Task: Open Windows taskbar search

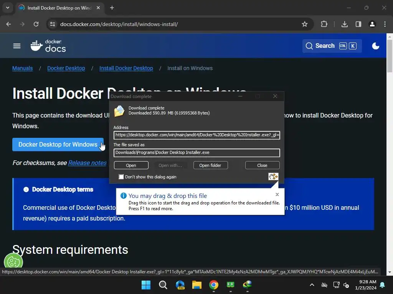Action: pyautogui.click(x=163, y=285)
